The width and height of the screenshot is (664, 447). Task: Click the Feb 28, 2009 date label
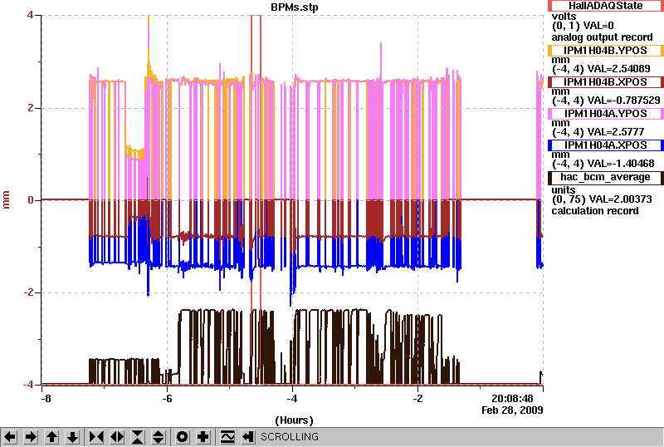(512, 410)
